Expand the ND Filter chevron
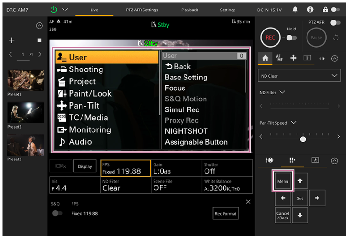This screenshot has height=238, width=348. [x=283, y=92]
